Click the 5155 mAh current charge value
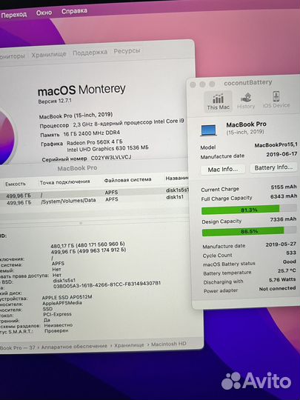The width and height of the screenshot is (300, 400). [x=284, y=187]
